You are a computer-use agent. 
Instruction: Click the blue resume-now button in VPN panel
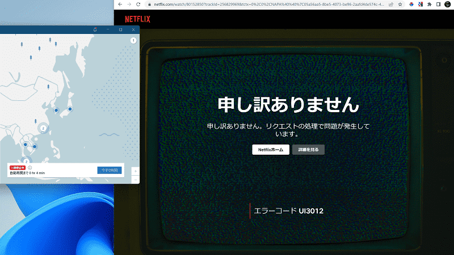pos(110,171)
